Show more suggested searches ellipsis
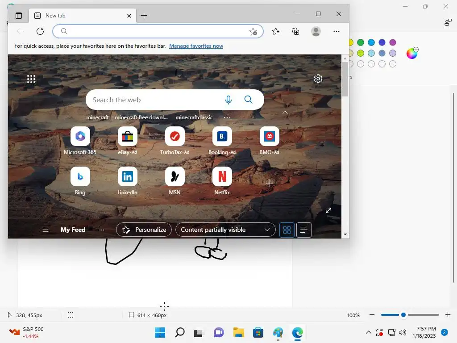Image resolution: width=457 pixels, height=343 pixels. (227, 117)
